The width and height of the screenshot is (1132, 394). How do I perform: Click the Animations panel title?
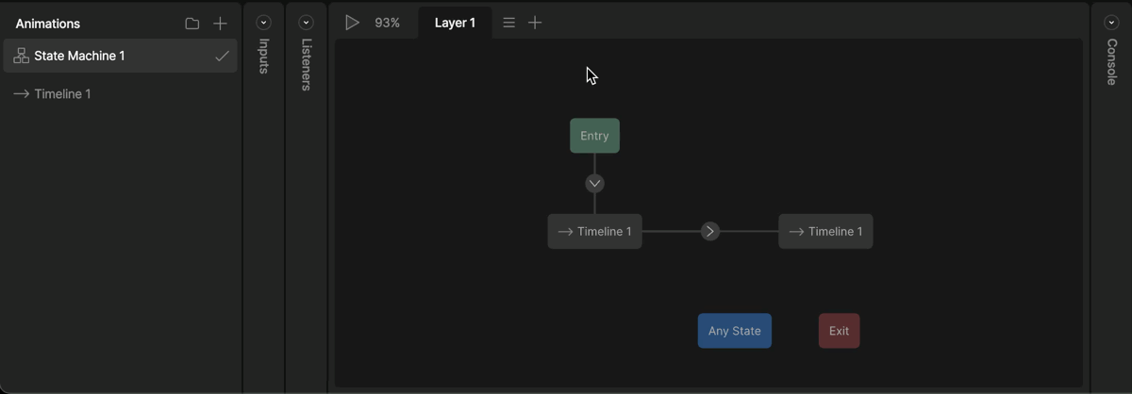(48, 24)
